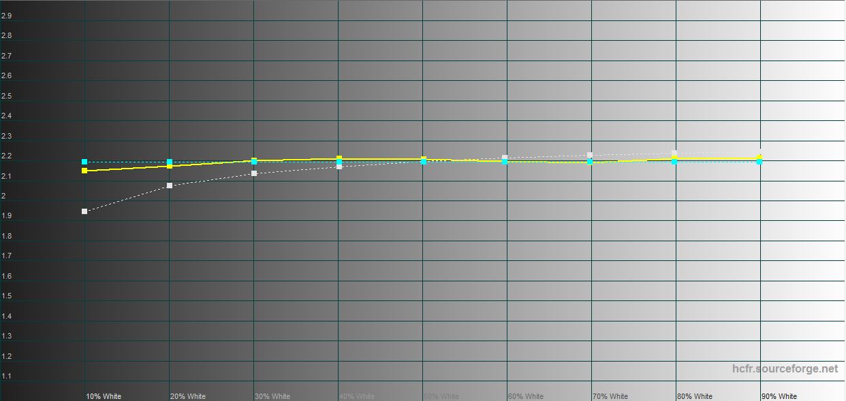Select the 2.8 gamma axis value
846x401 pixels.
tap(6, 36)
